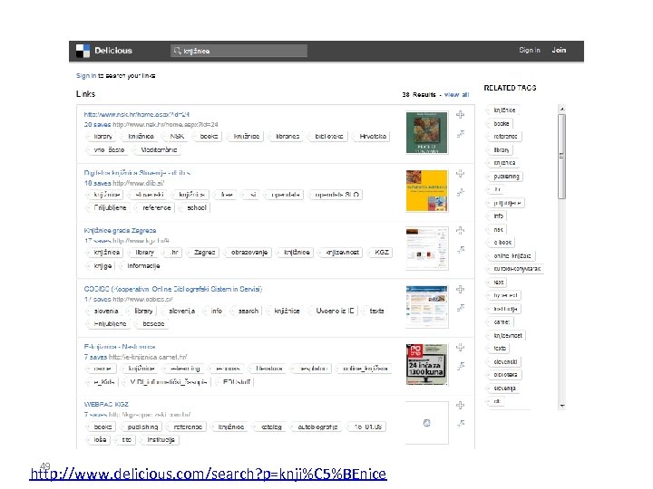This screenshot has height=489, width=653.
Task: Save the E-knjižnica link with plus icon
Action: [460, 347]
